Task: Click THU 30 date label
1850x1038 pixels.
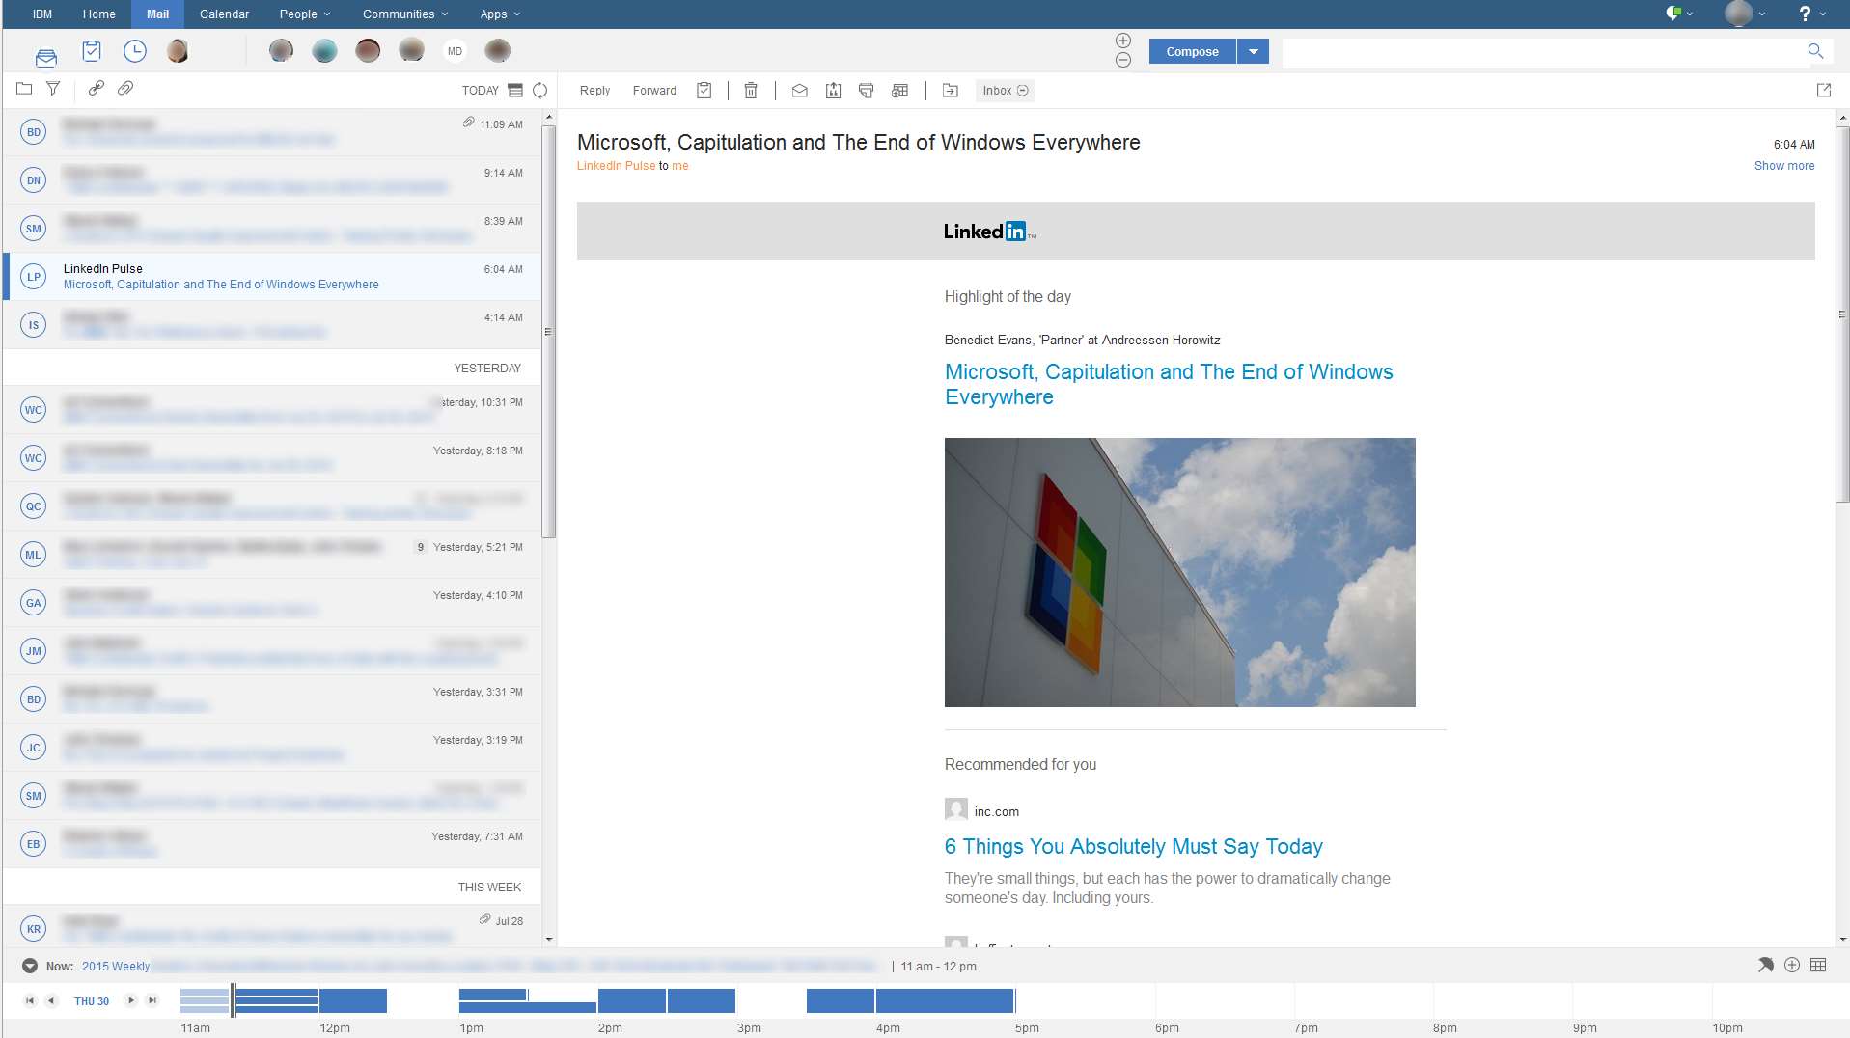Action: (92, 1001)
